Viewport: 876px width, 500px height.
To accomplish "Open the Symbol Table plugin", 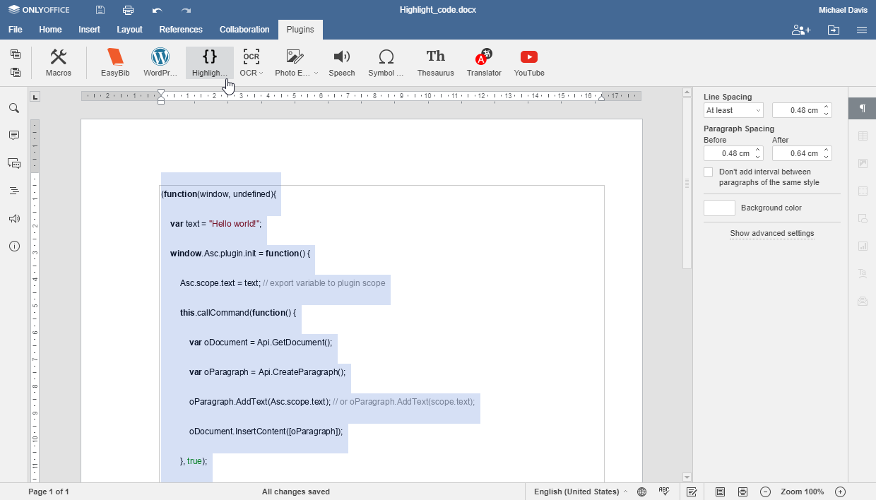I will click(386, 63).
